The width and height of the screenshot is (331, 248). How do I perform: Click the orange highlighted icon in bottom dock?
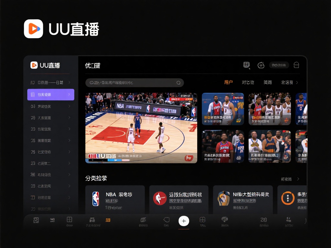pyautogui.click(x=108, y=220)
